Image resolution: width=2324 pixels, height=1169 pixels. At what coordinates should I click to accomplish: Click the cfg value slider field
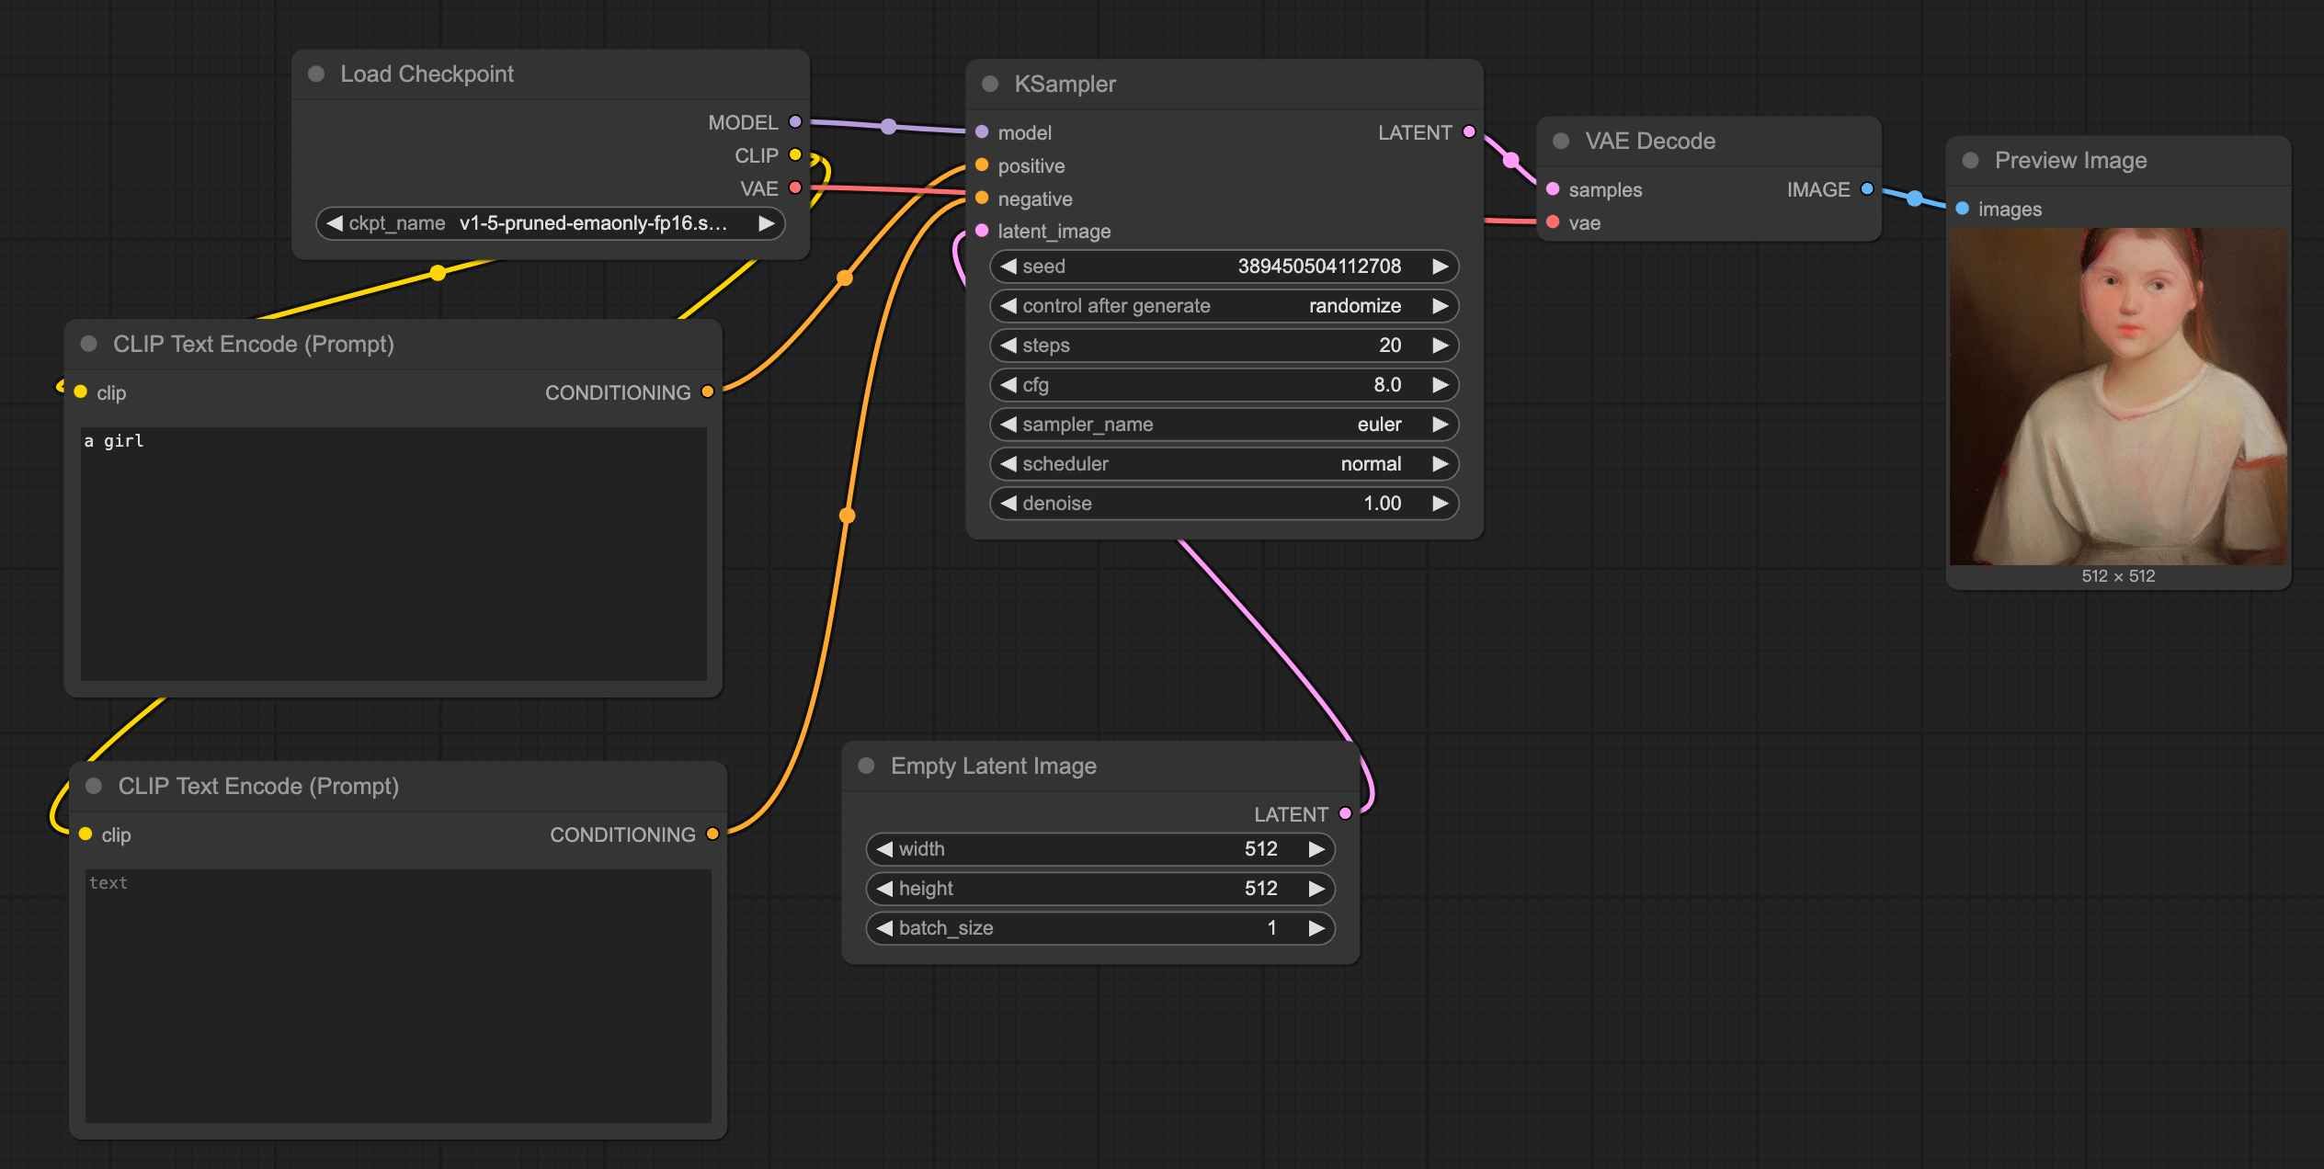click(x=1225, y=385)
